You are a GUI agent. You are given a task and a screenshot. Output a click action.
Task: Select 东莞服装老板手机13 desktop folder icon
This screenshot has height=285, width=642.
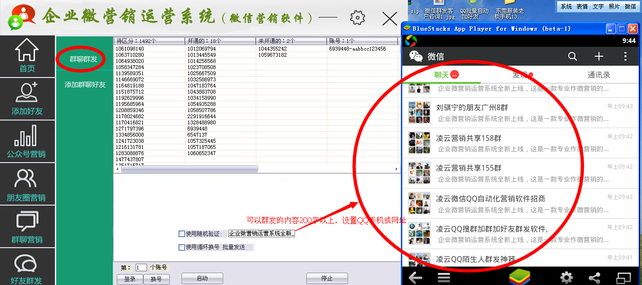point(510,10)
